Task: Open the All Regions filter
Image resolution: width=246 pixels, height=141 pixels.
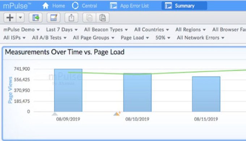Action: [190, 30]
